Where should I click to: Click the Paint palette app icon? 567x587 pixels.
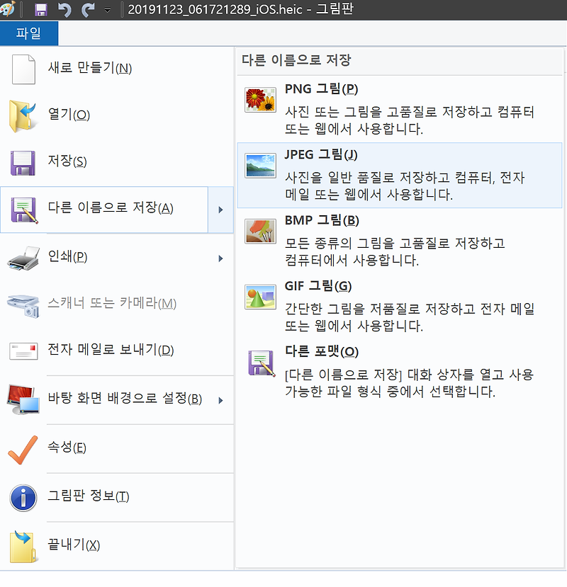(x=7, y=9)
